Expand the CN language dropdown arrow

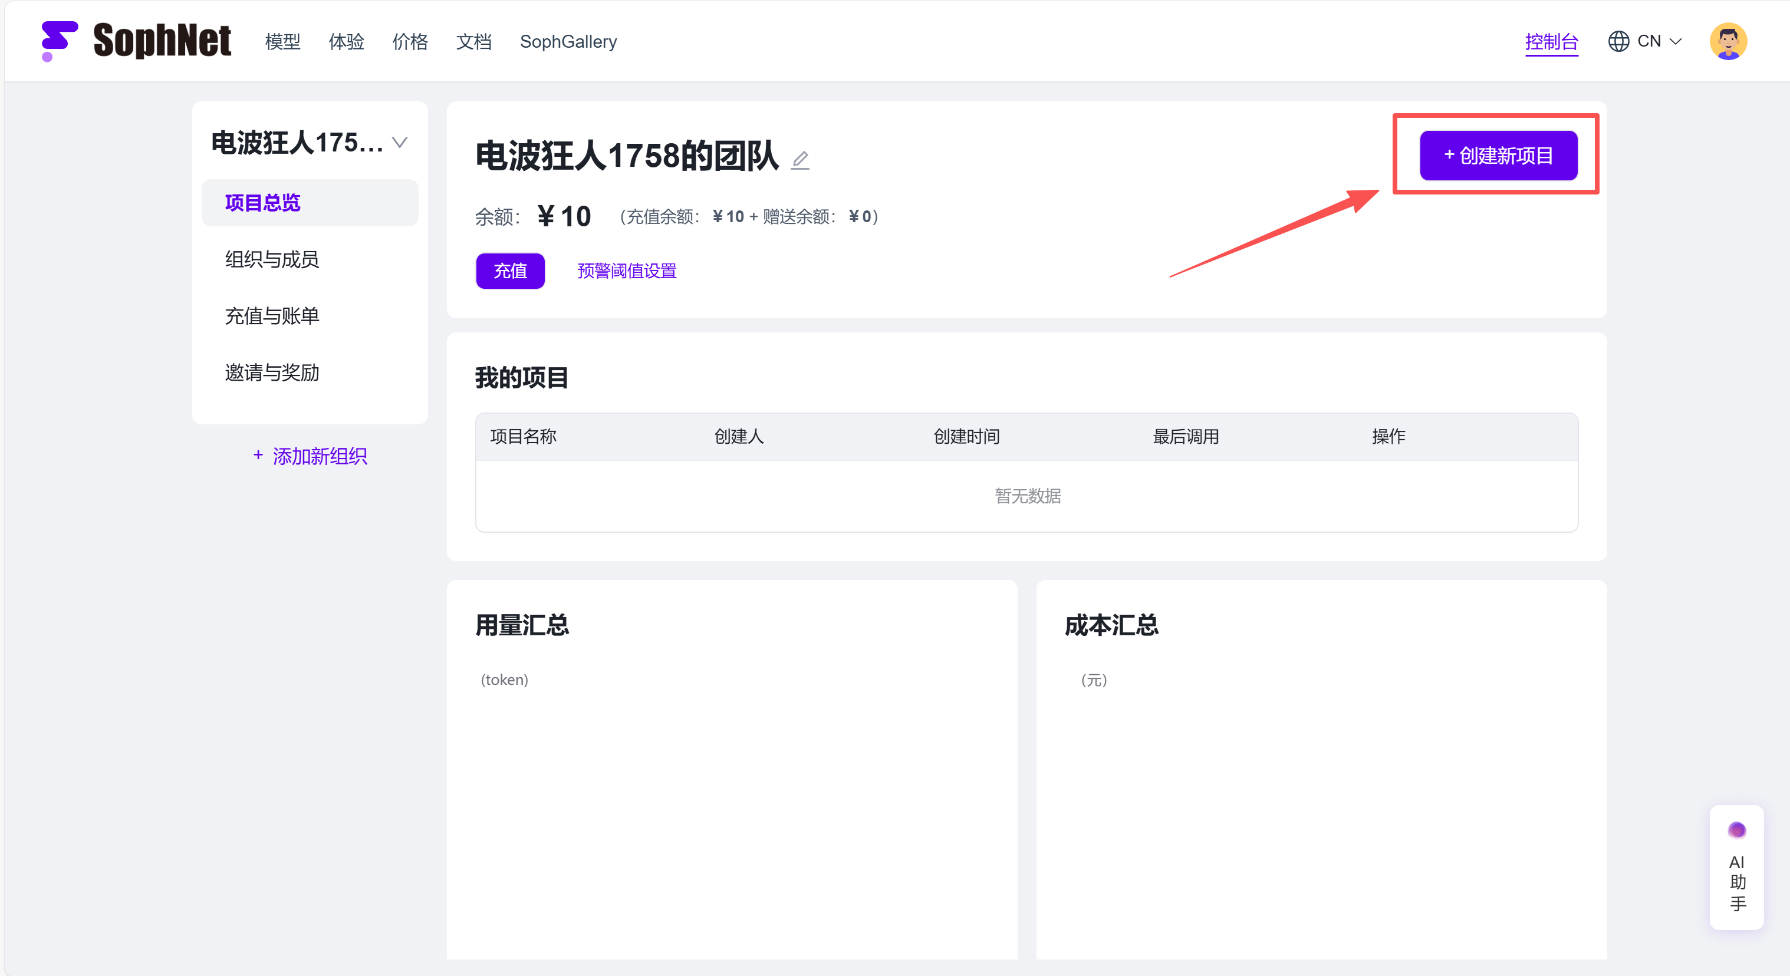[1676, 42]
